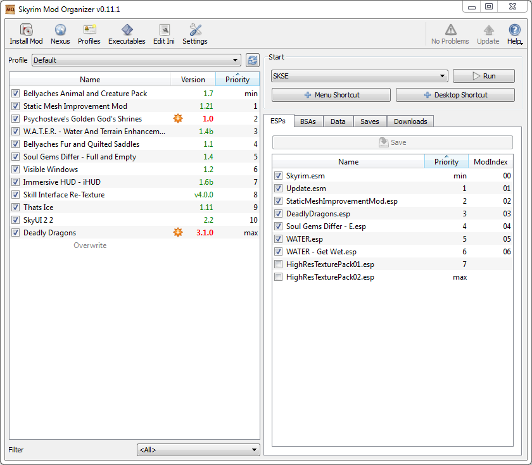Screen dimensions: 532x465
Task: Expand the Filter <All> dropdown
Action: pyautogui.click(x=198, y=450)
